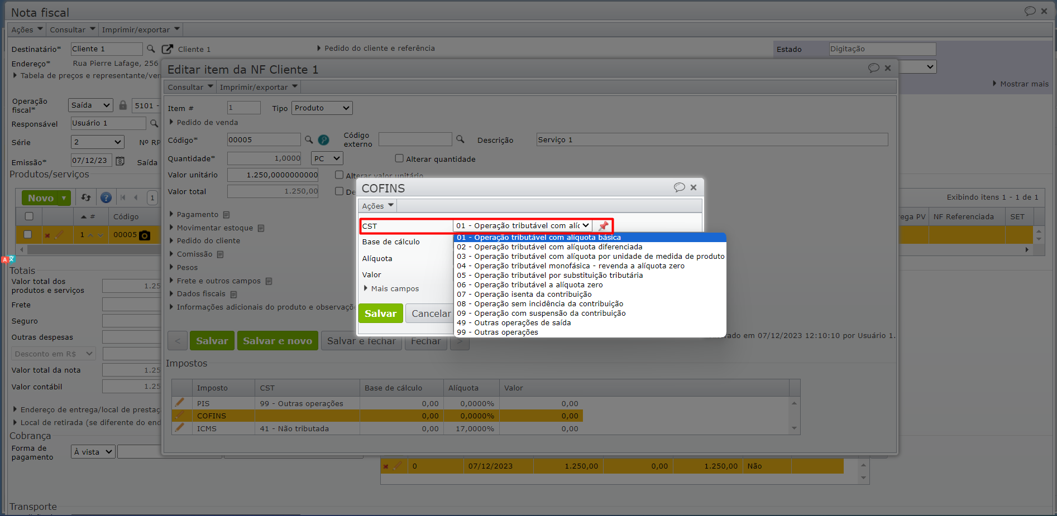Open Cliente 1 record via external link icon
Screen dimensions: 1057x516
coord(167,49)
